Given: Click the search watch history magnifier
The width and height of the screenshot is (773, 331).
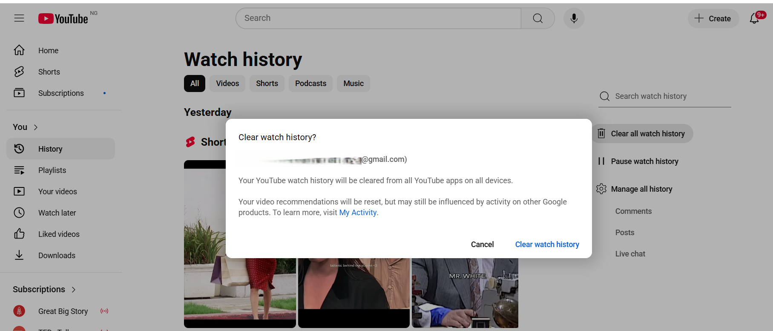Looking at the screenshot, I should [x=604, y=96].
